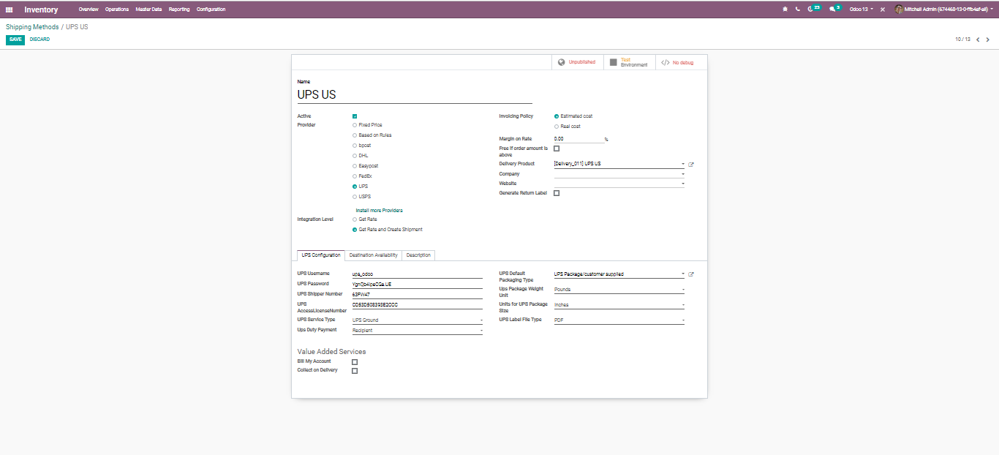
Task: Expand the Delivery Product dropdown
Action: pyautogui.click(x=619, y=164)
